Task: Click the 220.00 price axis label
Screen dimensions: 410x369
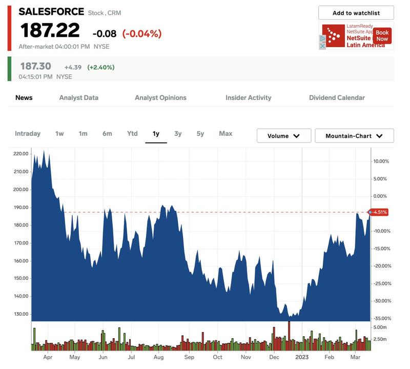Action: pos(21,154)
